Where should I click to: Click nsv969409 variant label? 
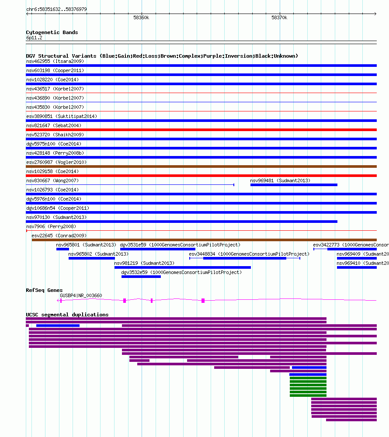[362, 254]
